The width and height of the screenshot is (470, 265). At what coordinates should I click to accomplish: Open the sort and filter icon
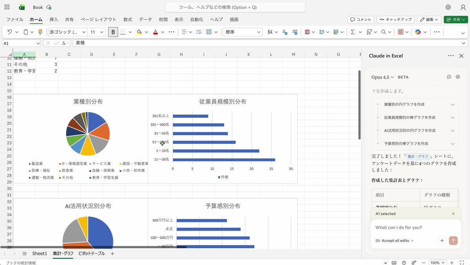[x=369, y=32]
